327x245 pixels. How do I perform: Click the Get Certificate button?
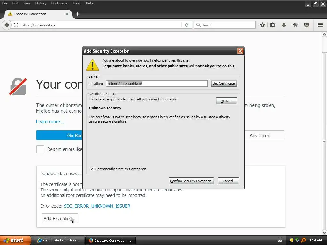pos(224,83)
